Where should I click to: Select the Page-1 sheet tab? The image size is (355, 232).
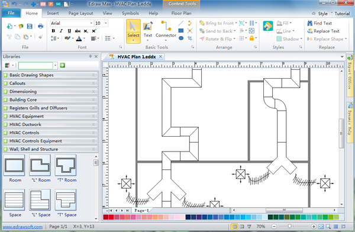click(x=141, y=211)
